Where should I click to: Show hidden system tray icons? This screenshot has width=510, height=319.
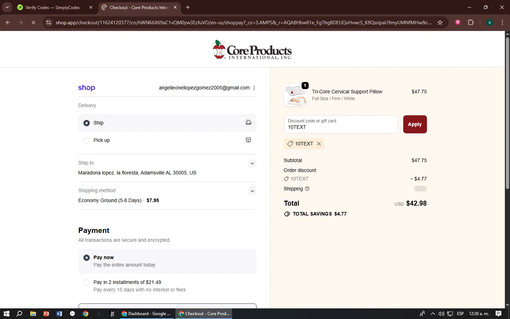pyautogui.click(x=432, y=314)
